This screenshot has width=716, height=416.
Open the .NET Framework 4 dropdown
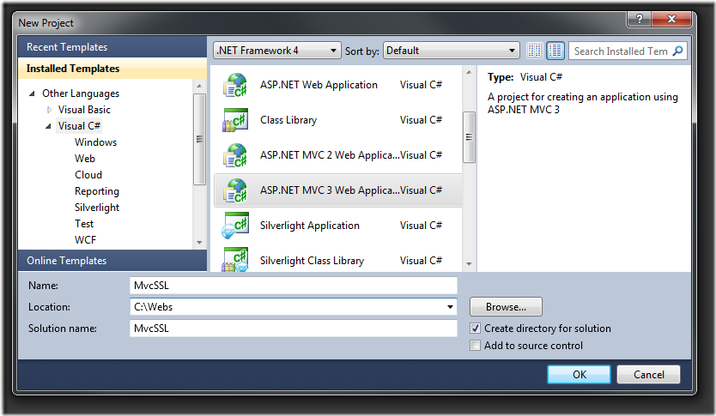(276, 50)
